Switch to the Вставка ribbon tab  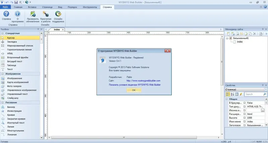coord(32,7)
